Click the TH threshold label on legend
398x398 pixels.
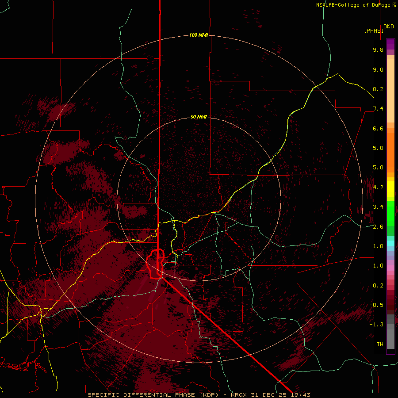coord(380,344)
